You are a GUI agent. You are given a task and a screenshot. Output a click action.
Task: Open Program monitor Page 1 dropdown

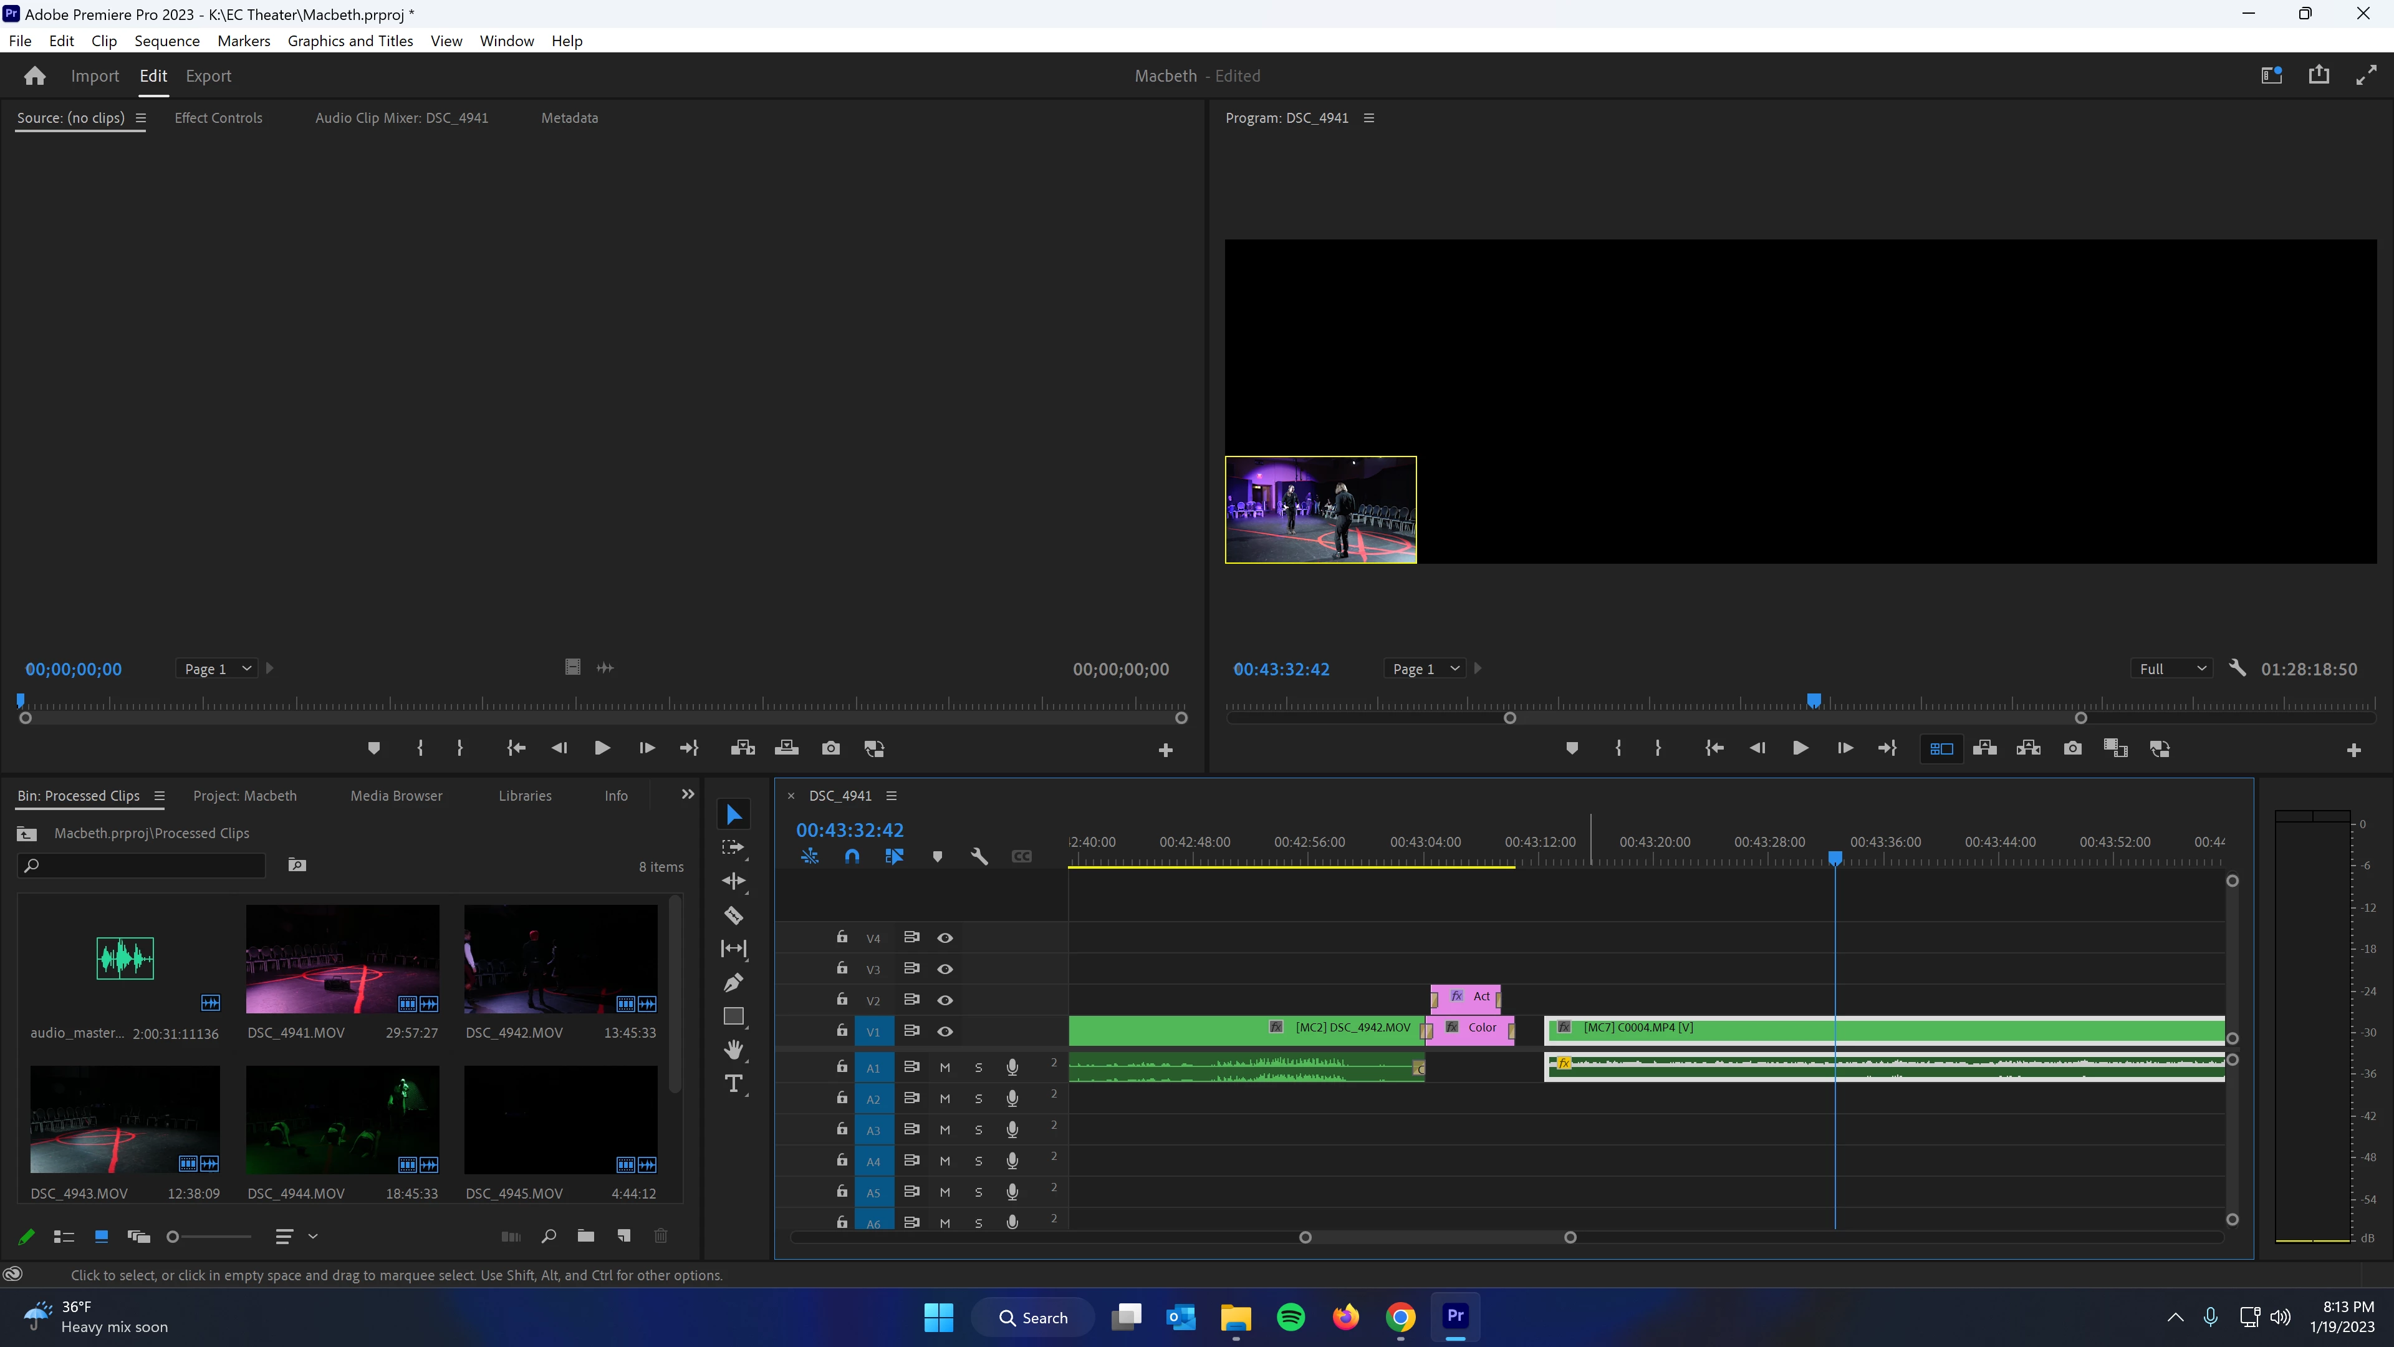(x=1425, y=669)
